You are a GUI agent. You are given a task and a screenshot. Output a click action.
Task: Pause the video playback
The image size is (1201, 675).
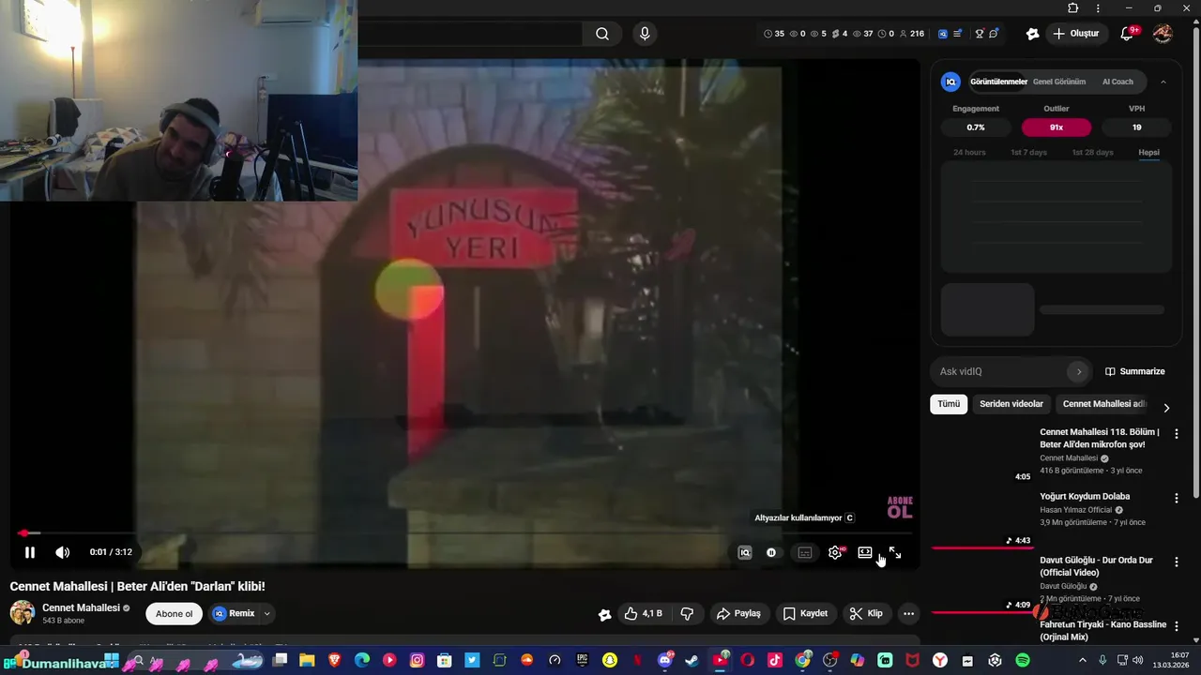click(29, 552)
